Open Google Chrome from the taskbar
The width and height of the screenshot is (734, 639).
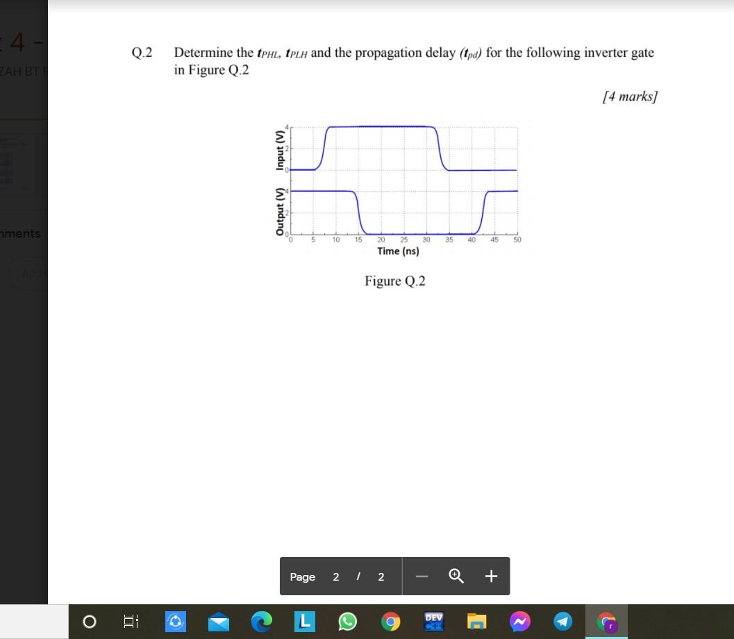(390, 622)
